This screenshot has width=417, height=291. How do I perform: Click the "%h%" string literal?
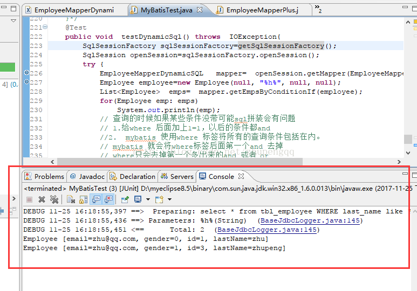point(270,82)
